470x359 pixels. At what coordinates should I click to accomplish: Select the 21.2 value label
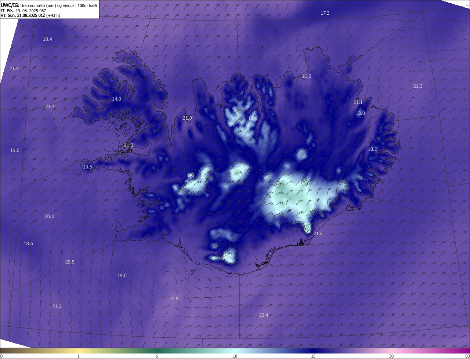click(x=57, y=307)
